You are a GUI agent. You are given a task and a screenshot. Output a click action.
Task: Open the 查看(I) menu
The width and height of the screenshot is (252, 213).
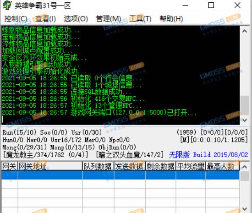tap(45, 19)
